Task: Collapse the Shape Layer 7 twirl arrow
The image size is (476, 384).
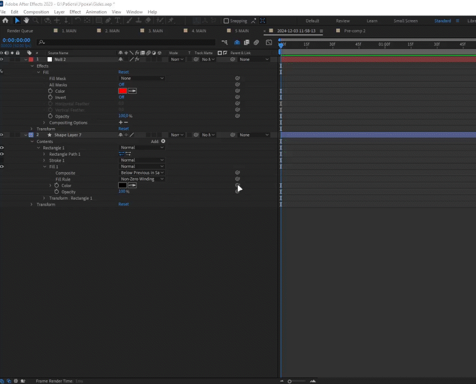Action: (x=26, y=135)
